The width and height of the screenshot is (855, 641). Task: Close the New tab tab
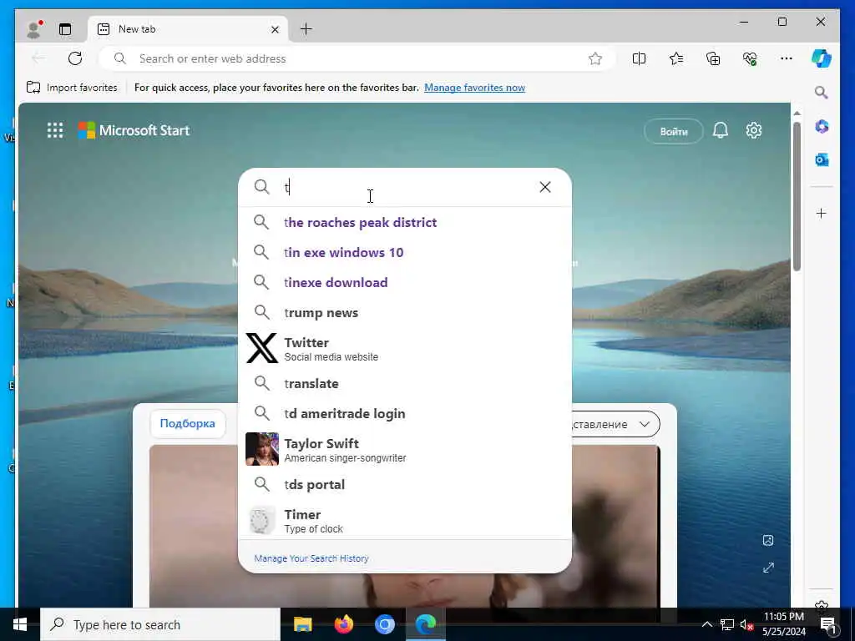point(275,29)
